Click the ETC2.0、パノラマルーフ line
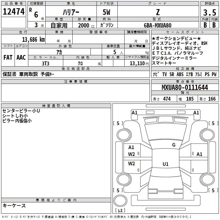The height and width of the screenshot is (220, 220). pos(177,53)
